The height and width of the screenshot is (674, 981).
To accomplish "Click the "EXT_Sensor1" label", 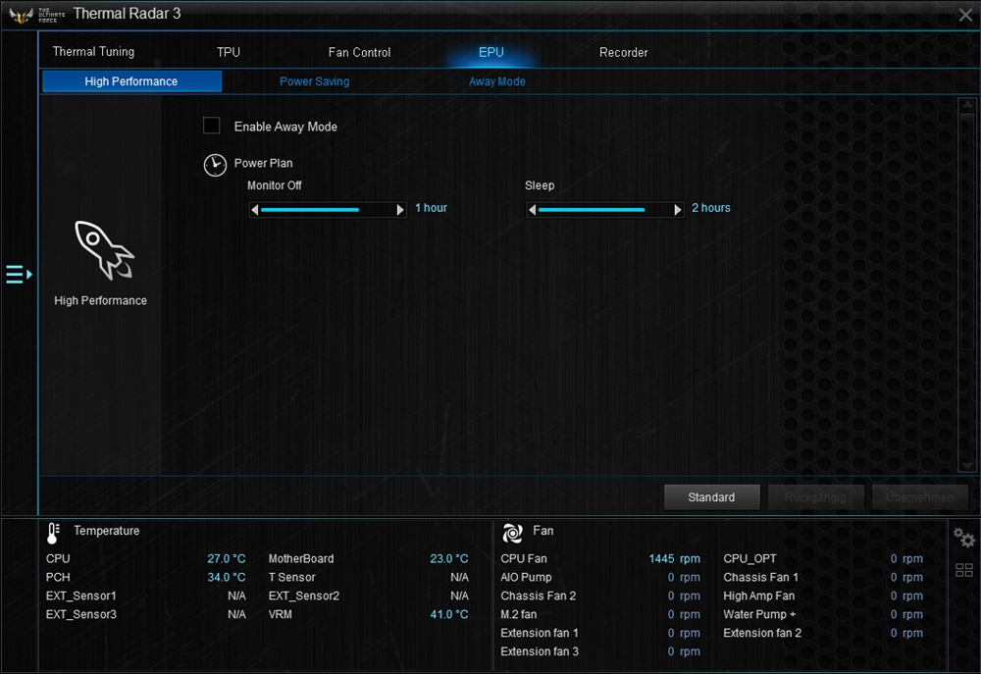I will [80, 596].
